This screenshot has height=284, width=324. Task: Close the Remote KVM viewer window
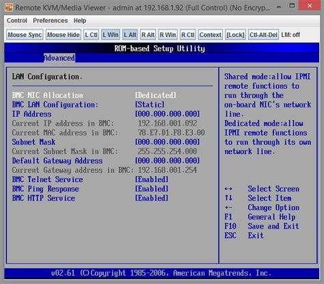(x=310, y=5)
